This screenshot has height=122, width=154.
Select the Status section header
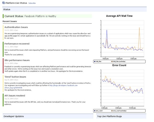74,9
